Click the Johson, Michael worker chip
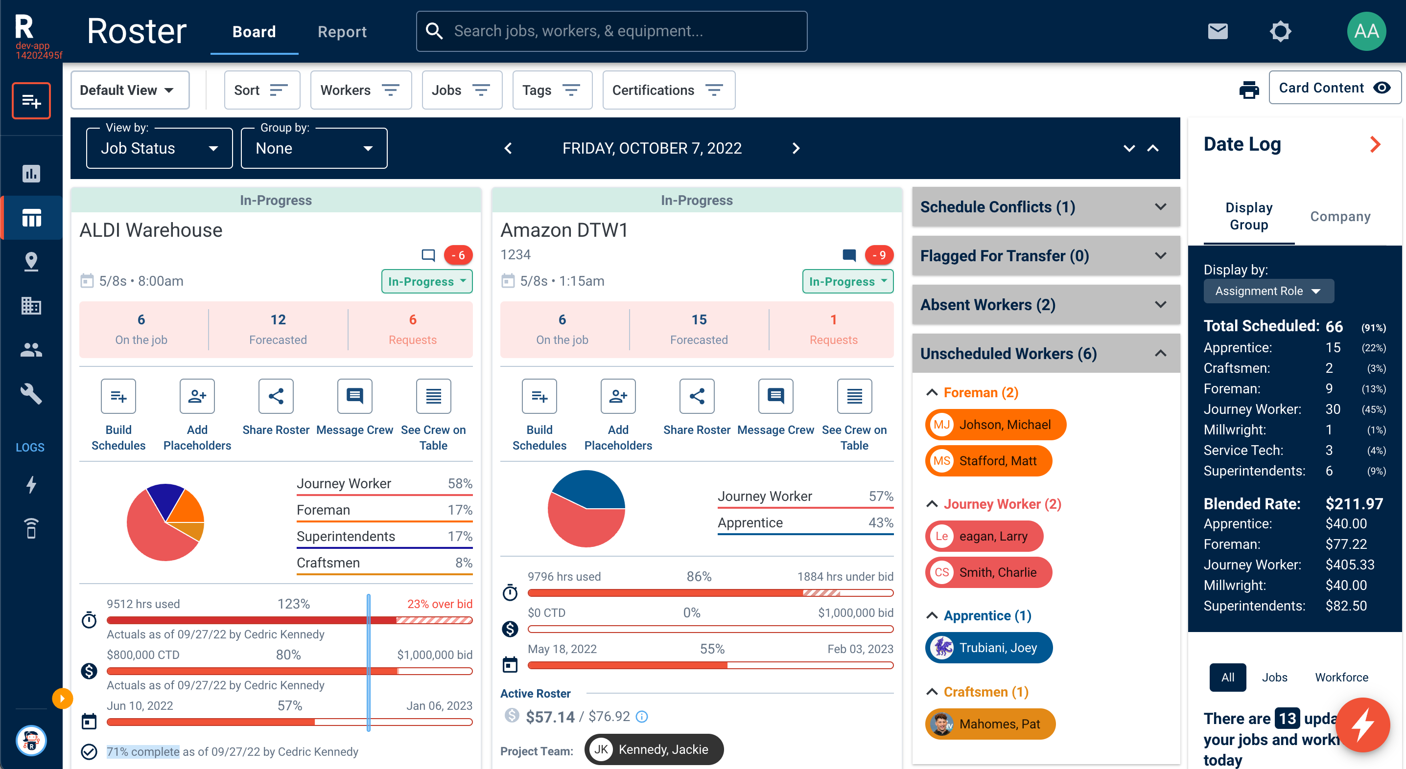The height and width of the screenshot is (769, 1406). (x=995, y=424)
